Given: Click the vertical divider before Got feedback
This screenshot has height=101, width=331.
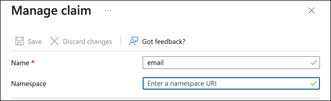Looking at the screenshot, I should [x=121, y=41].
